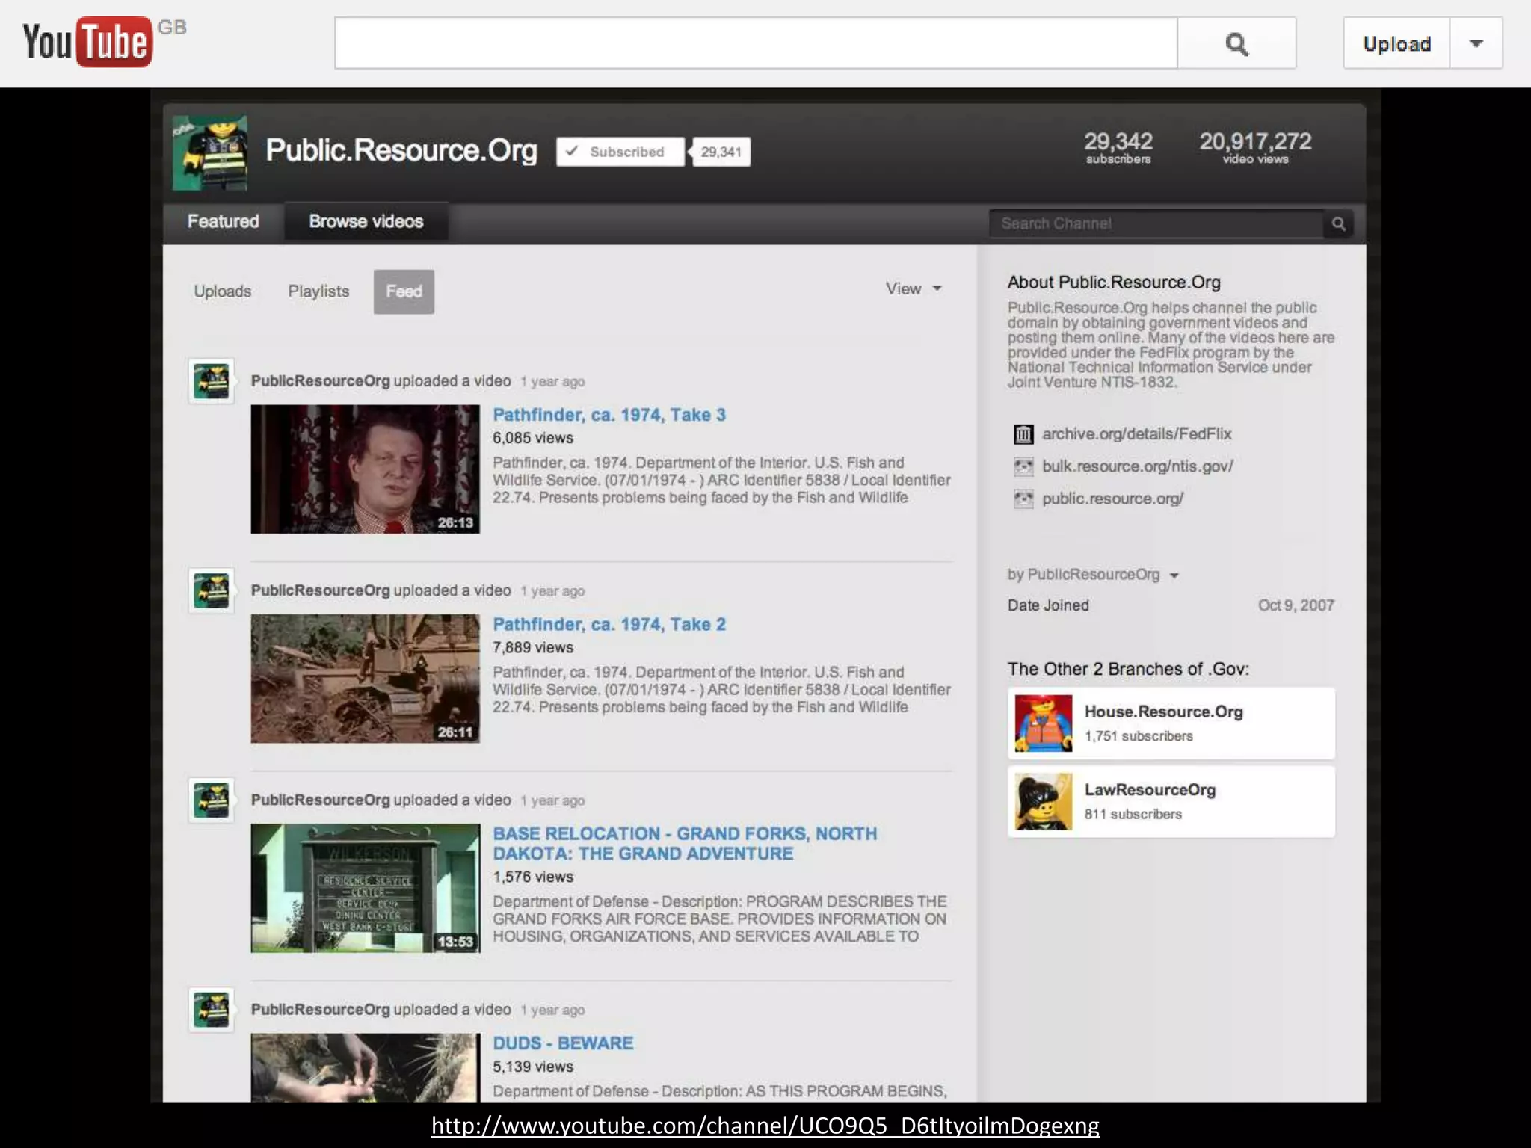Click PublicResourceOrg name above Take 2
Image resolution: width=1531 pixels, height=1148 pixels.
[320, 590]
